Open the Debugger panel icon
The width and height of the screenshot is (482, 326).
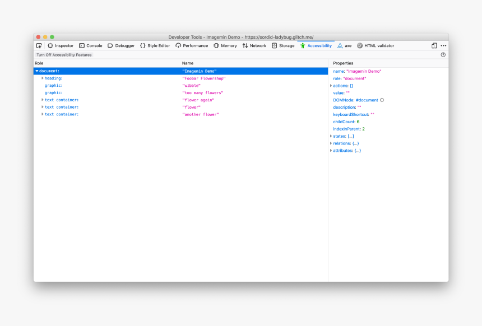pyautogui.click(x=110, y=45)
